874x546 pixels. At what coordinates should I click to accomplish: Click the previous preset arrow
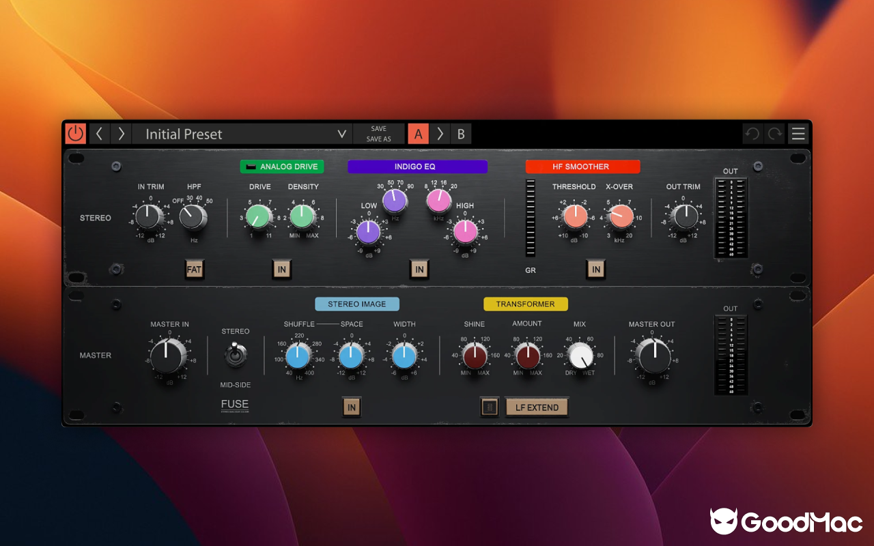pos(100,133)
